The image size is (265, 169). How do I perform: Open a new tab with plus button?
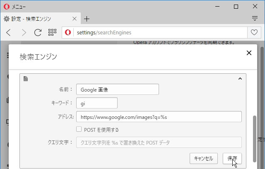pyautogui.click(x=87, y=19)
